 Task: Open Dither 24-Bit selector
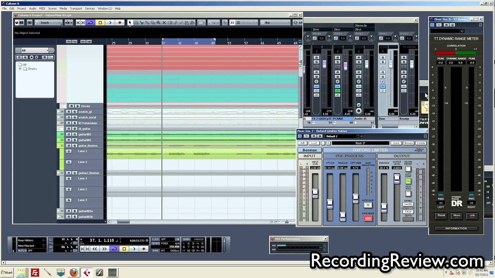click(408, 204)
